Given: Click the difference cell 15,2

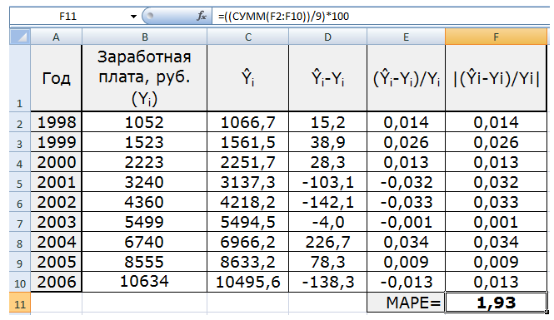Looking at the screenshot, I should click(x=328, y=122).
